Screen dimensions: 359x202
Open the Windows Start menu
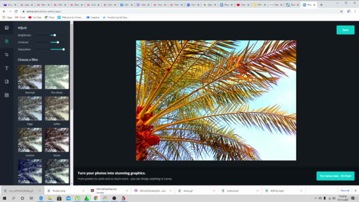click(4, 198)
